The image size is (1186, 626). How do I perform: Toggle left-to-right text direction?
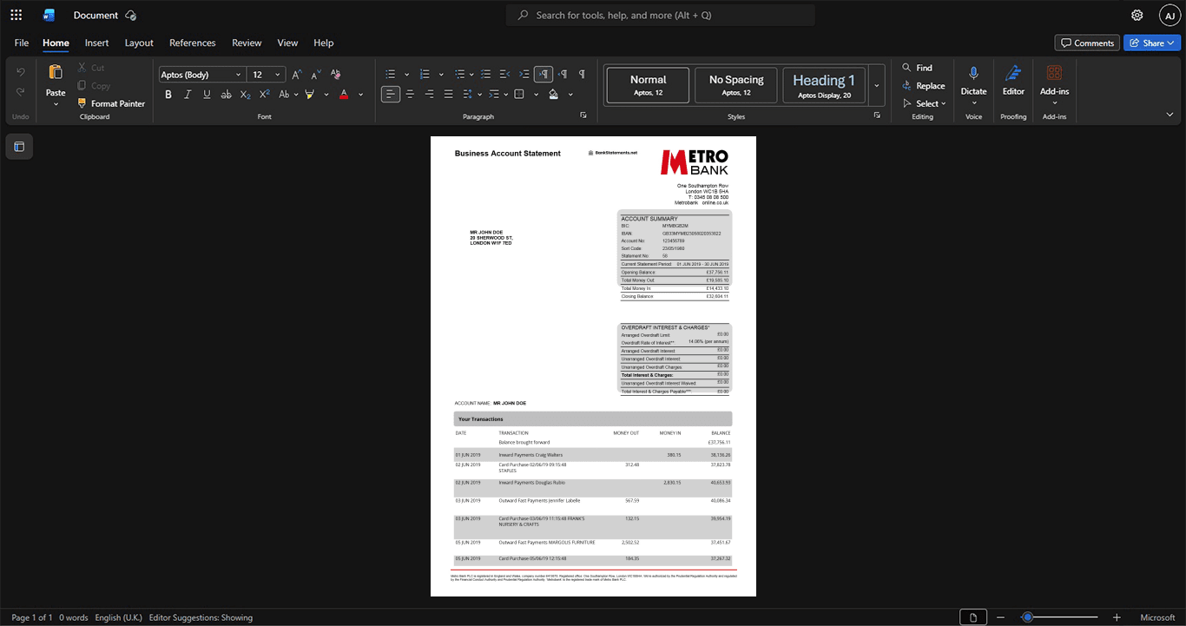click(x=544, y=75)
